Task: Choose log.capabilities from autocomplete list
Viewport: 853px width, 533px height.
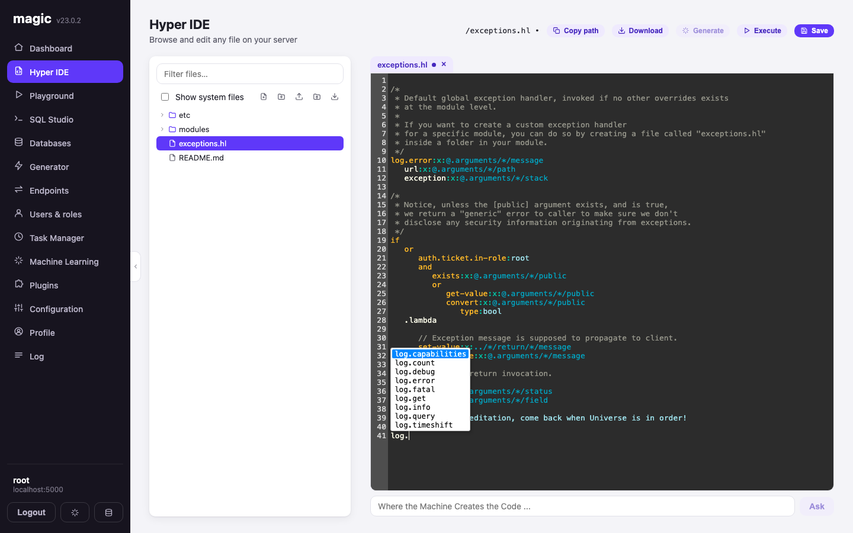Action: [x=430, y=354]
